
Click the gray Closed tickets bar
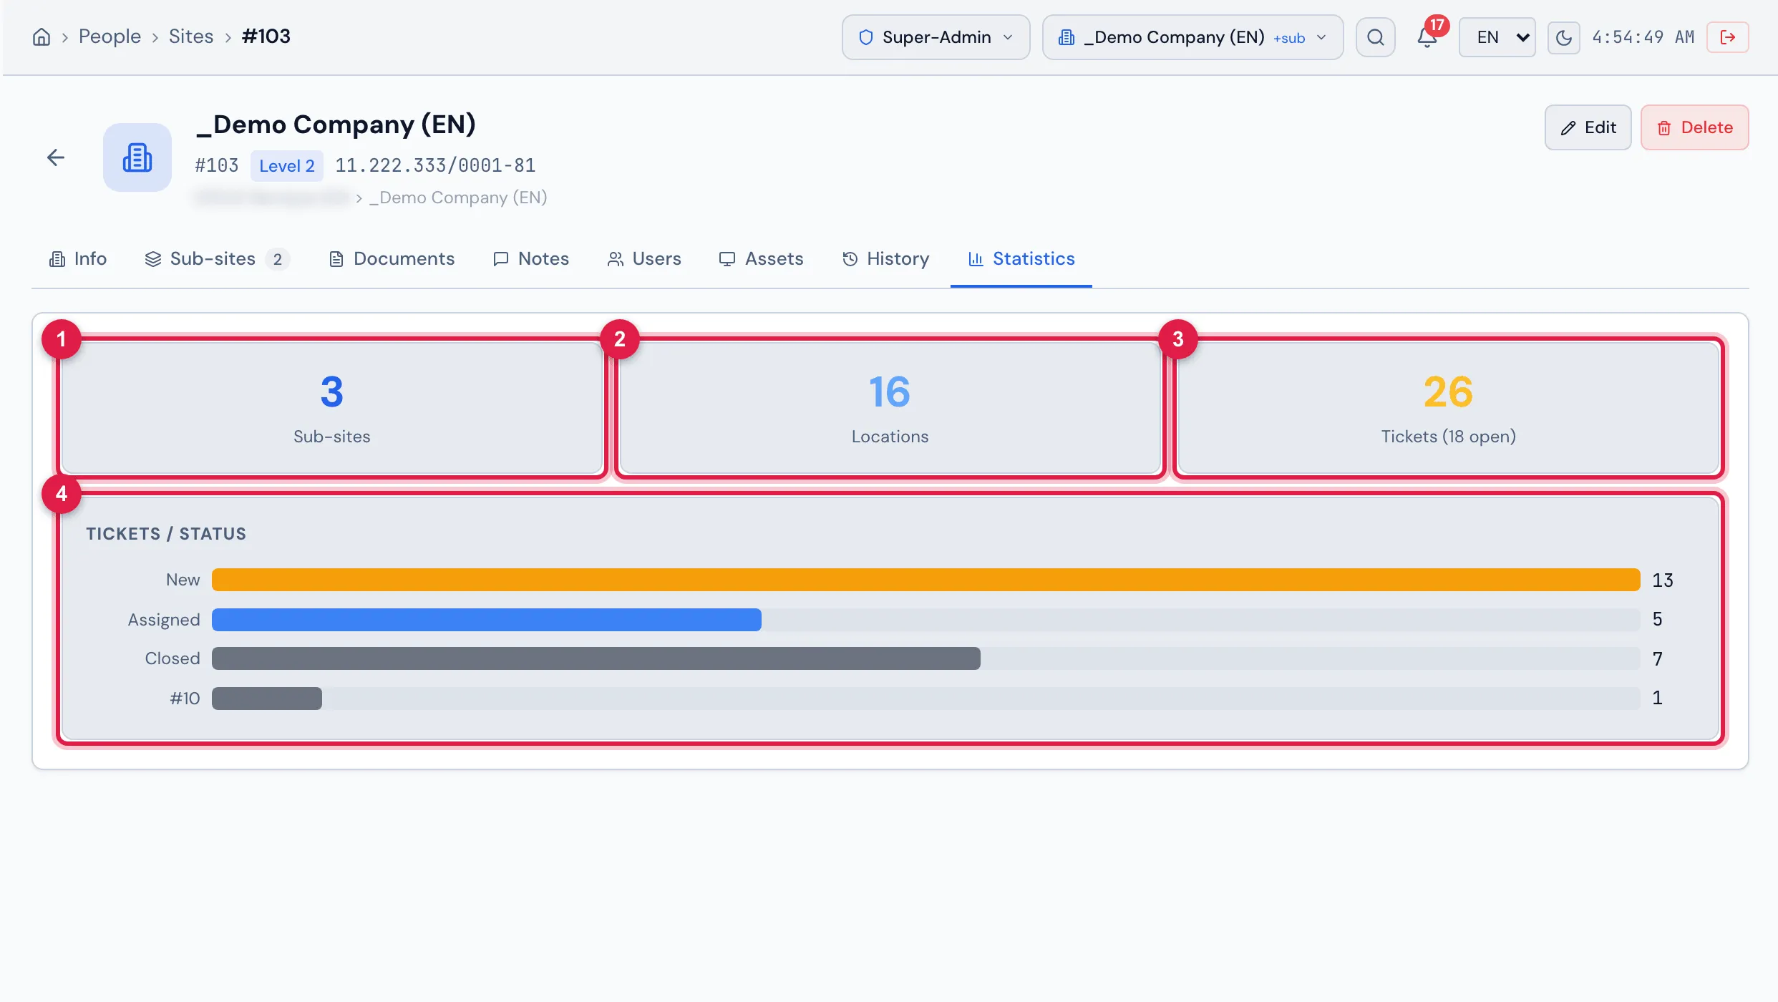(x=596, y=658)
